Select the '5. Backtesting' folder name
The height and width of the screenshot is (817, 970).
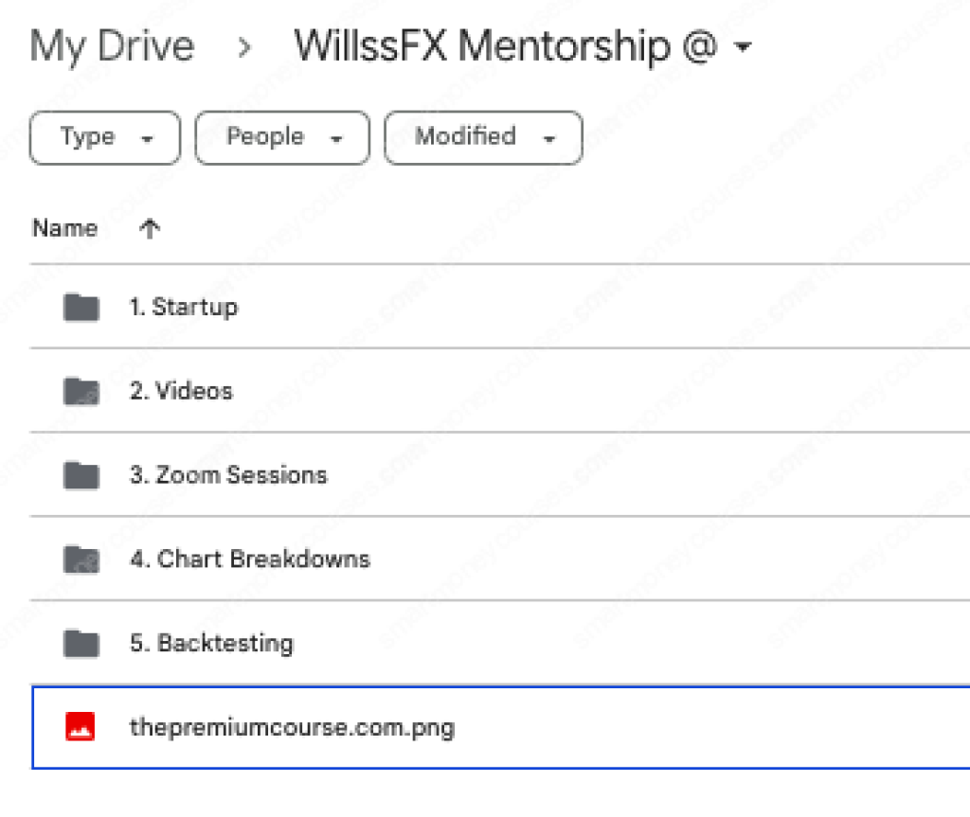[x=211, y=644]
